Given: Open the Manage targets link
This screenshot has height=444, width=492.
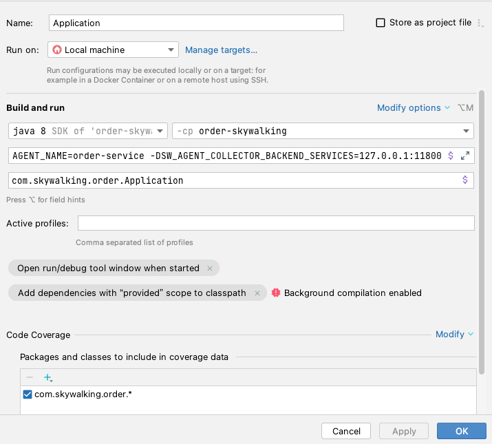Looking at the screenshot, I should click(x=221, y=50).
